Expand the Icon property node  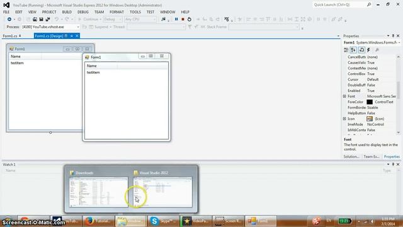(344, 119)
